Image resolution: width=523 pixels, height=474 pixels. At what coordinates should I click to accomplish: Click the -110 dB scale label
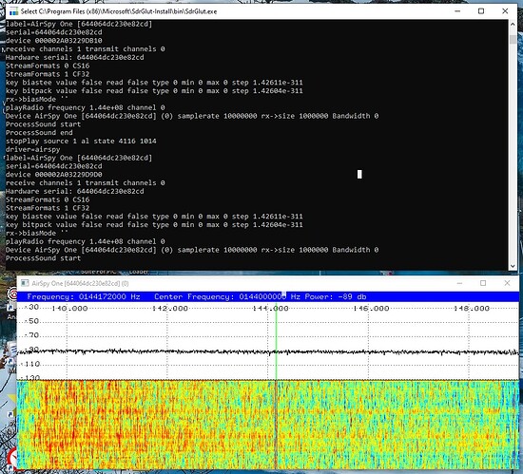[x=30, y=364]
